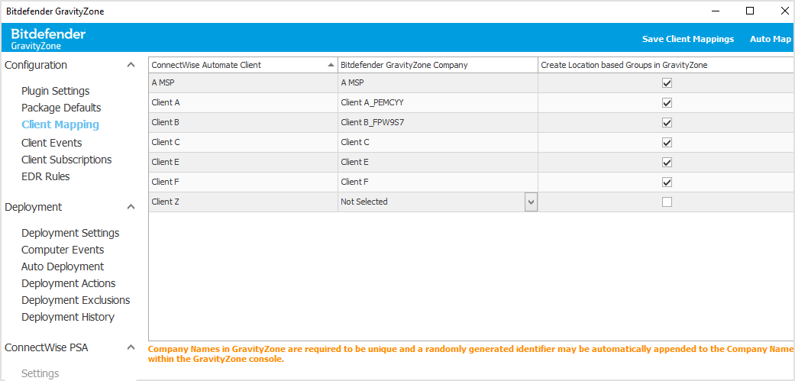Viewport: 795px width, 381px height.
Task: Enable location groups checkbox for Client Z
Action: [667, 202]
